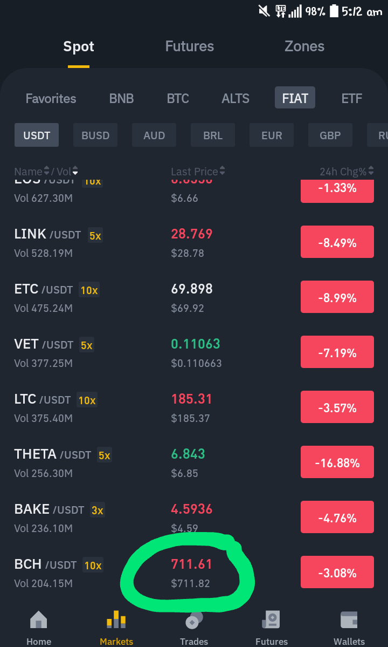The width and height of the screenshot is (388, 647).
Task: Tap the Markets bar chart icon
Action: tap(116, 619)
